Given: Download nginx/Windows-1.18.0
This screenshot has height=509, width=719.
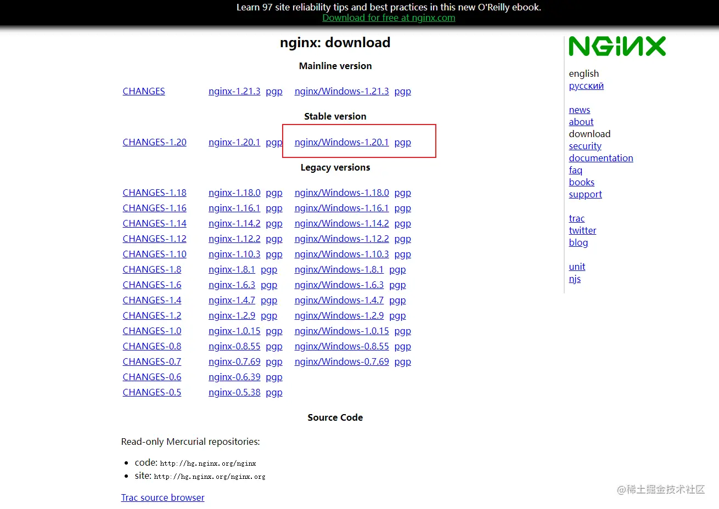Looking at the screenshot, I should [x=341, y=193].
